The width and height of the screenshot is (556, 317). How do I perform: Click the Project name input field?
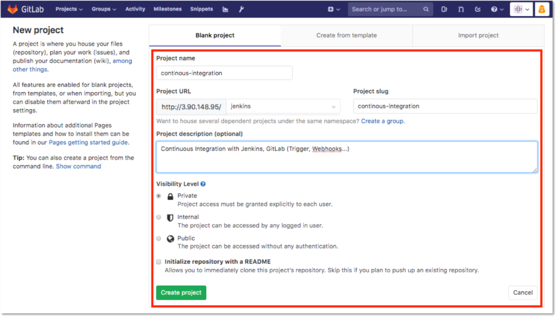(224, 73)
